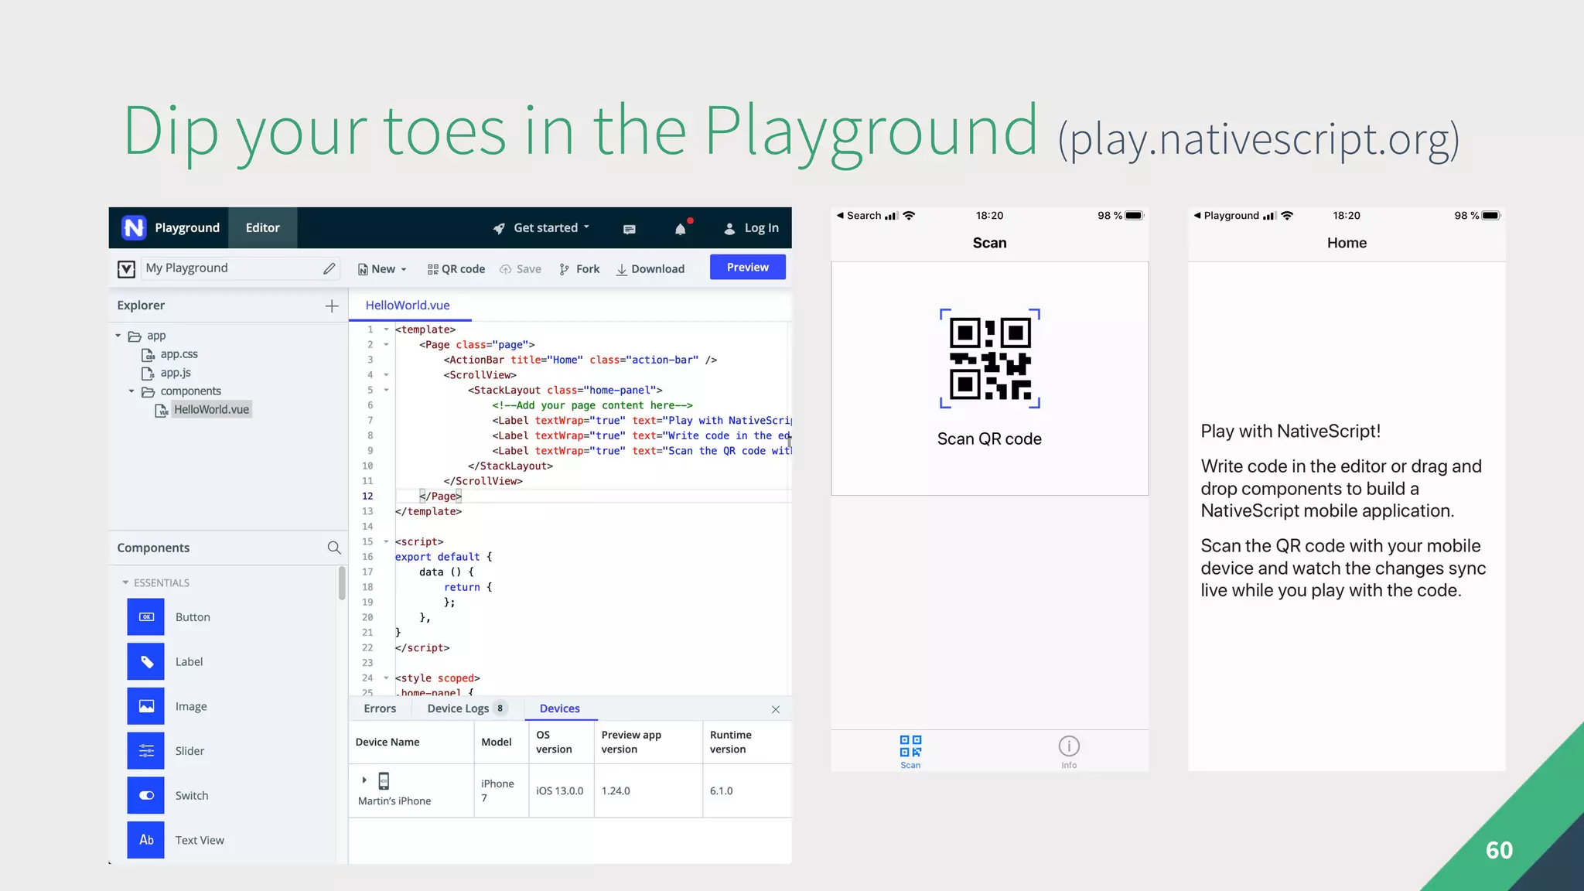Viewport: 1584px width, 891px height.
Task: Click the components list scrollbar
Action: point(341,584)
